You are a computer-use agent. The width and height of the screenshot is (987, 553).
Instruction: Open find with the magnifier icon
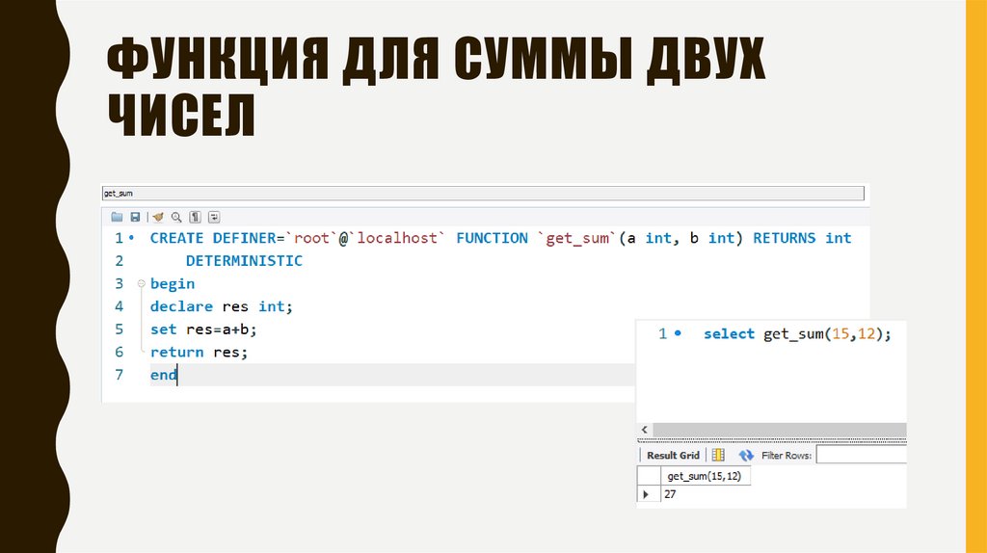176,217
